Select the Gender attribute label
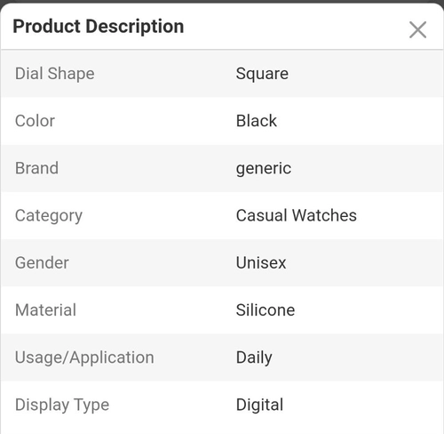 point(42,262)
